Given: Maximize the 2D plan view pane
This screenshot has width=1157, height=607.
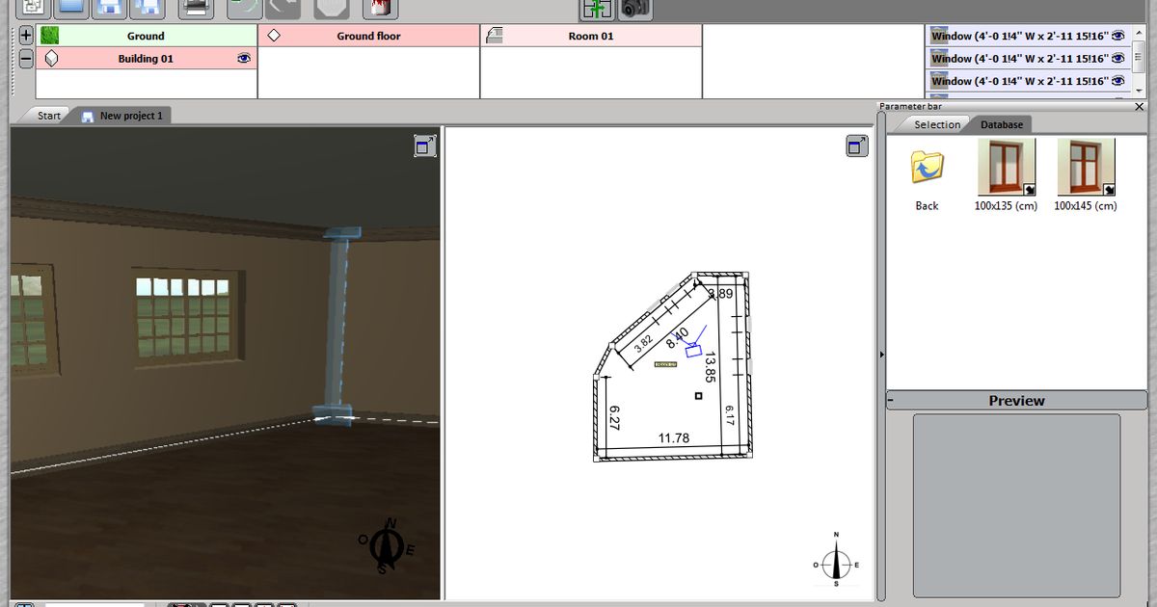Looking at the screenshot, I should point(856,145).
